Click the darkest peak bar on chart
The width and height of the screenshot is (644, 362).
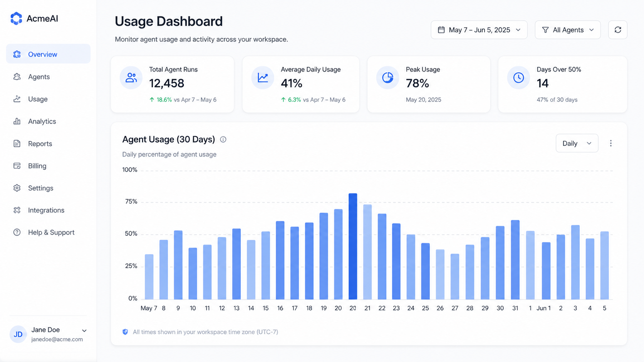tap(353, 246)
